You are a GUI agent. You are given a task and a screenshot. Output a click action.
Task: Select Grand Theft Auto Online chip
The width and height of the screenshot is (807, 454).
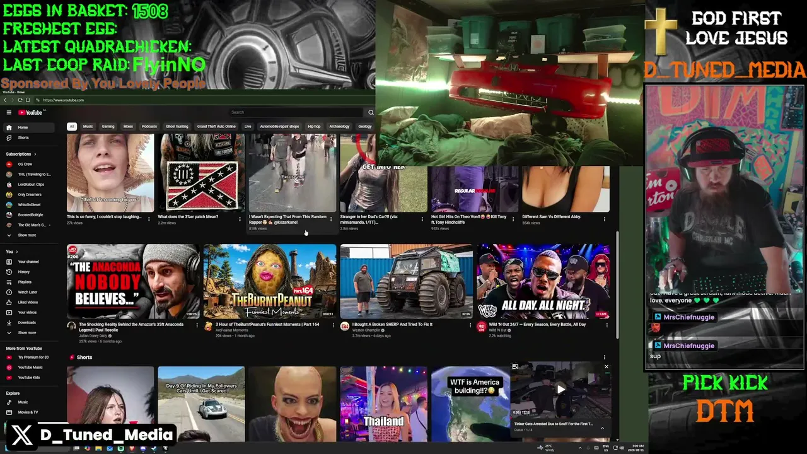click(x=216, y=126)
